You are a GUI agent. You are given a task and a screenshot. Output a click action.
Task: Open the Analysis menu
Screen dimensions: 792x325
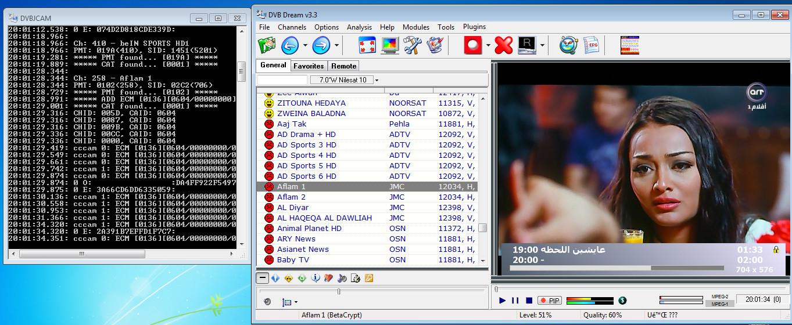pyautogui.click(x=359, y=27)
